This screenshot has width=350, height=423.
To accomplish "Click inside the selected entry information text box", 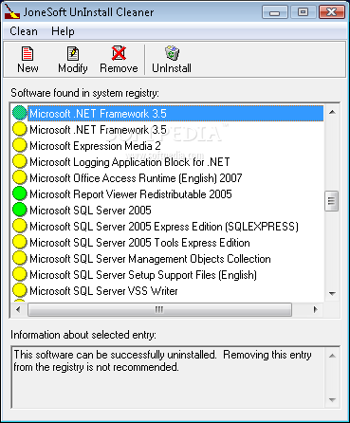I will (x=168, y=377).
